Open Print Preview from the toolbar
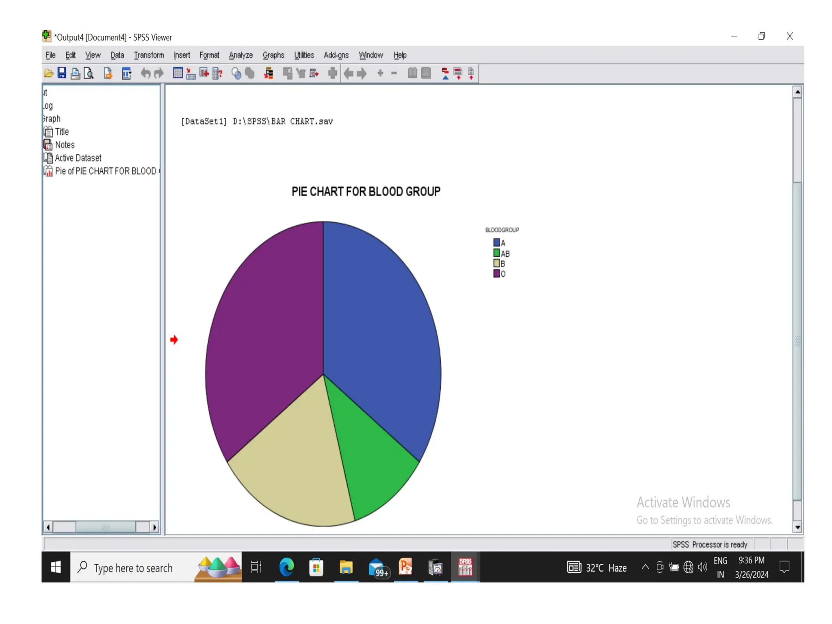Screen dimensions: 832x624 [89, 73]
